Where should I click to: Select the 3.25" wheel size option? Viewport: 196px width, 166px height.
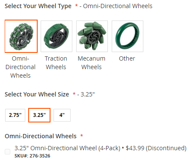pos(39,115)
